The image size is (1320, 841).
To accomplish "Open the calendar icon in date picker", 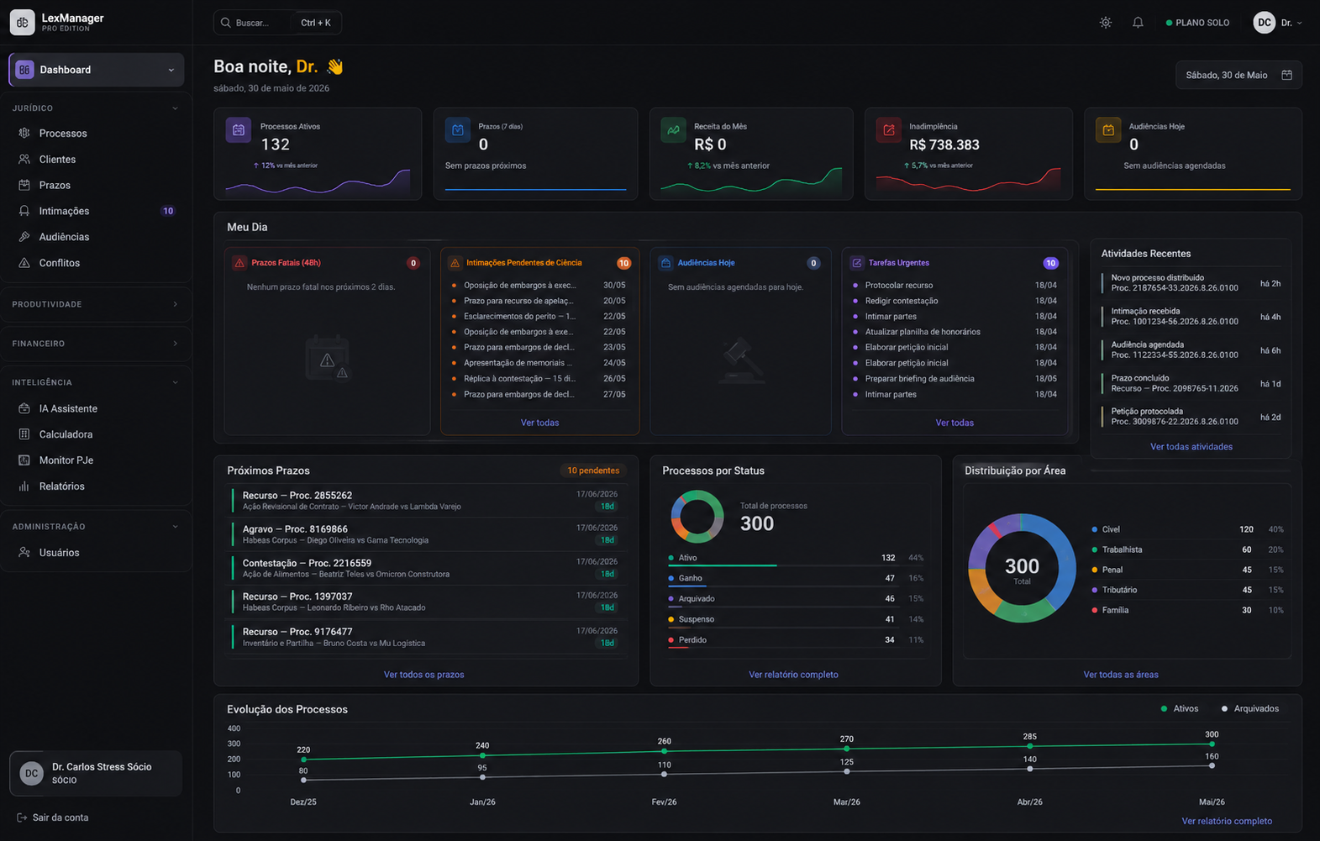I will pos(1286,75).
